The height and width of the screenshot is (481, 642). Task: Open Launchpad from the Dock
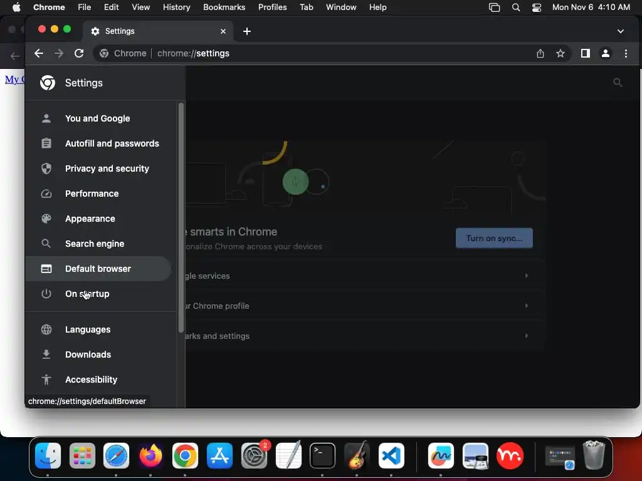[x=82, y=455]
